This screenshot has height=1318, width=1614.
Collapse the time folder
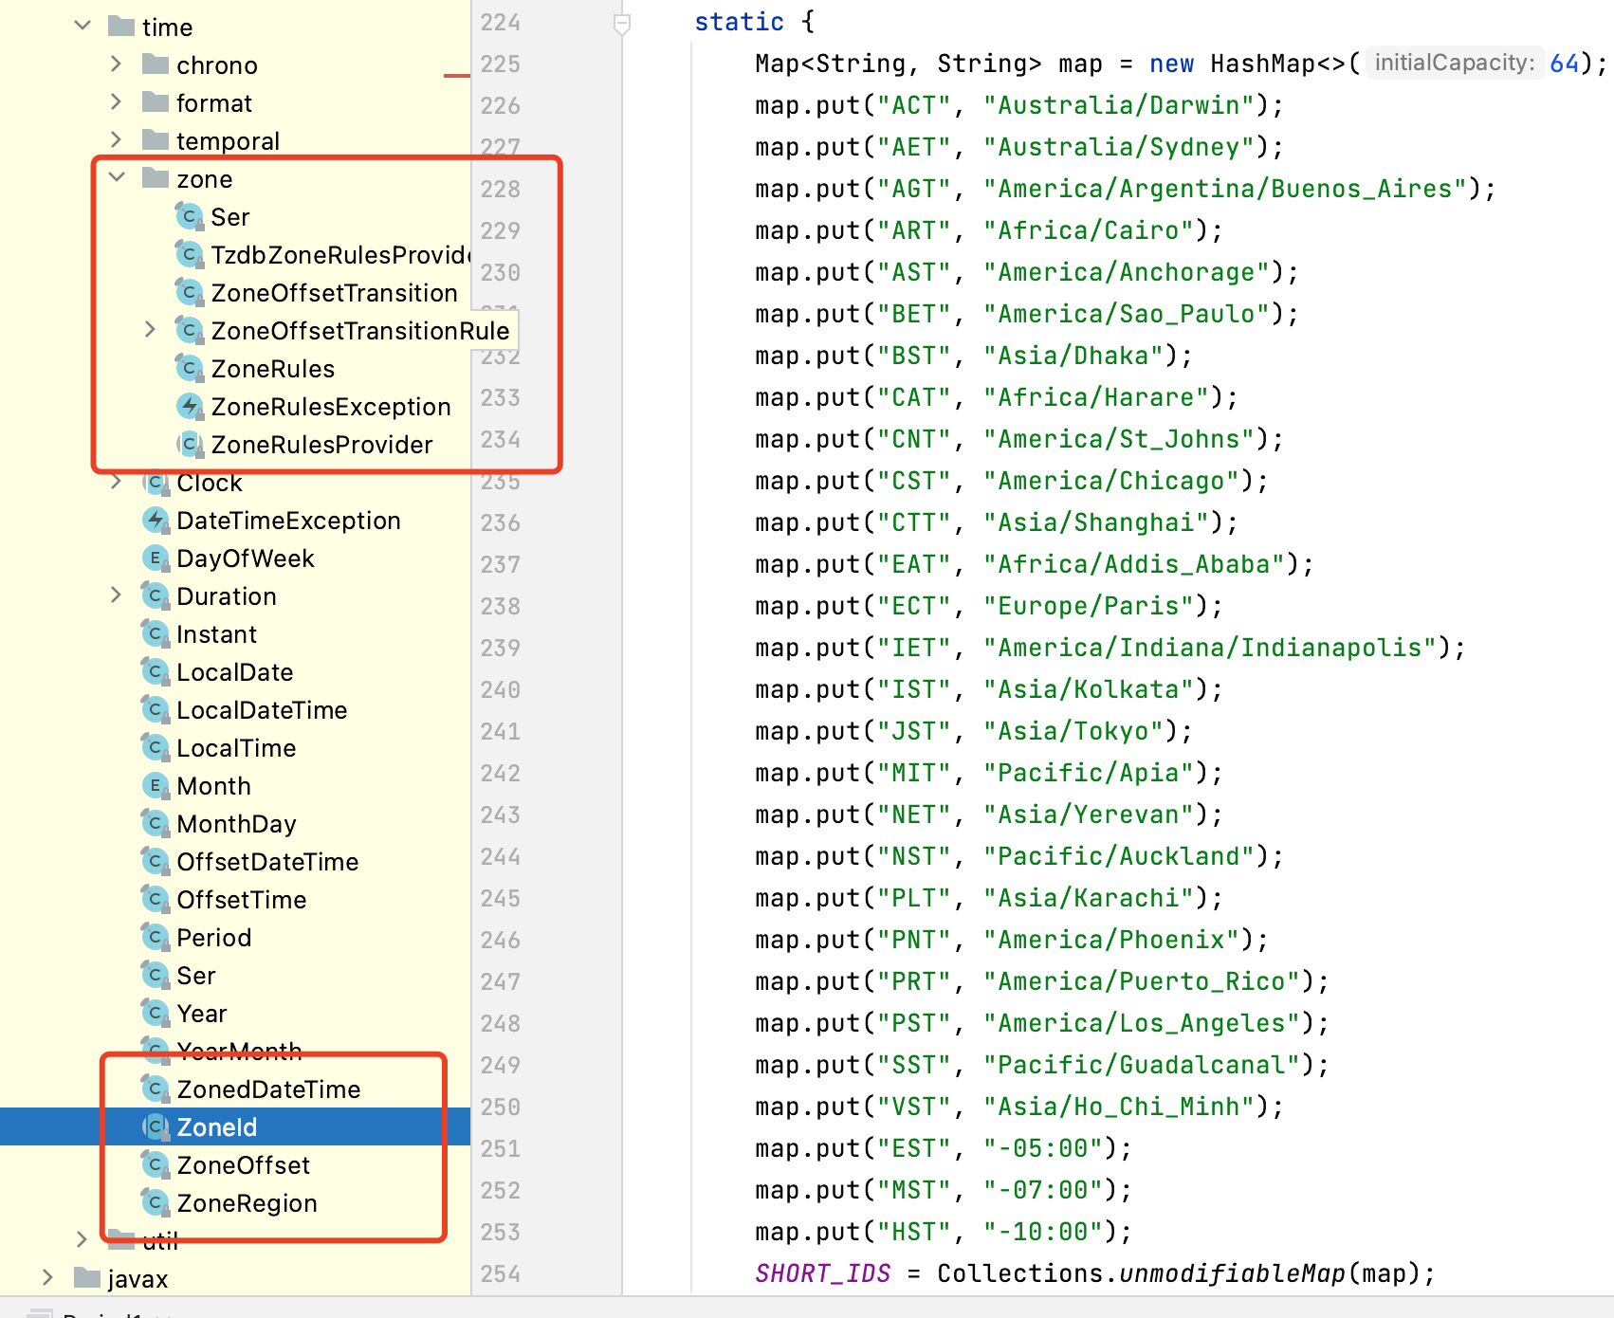point(83,26)
